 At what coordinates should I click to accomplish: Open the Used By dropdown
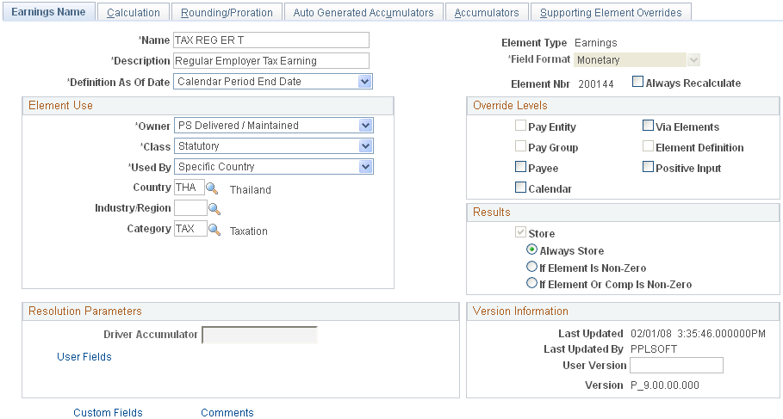tap(365, 167)
